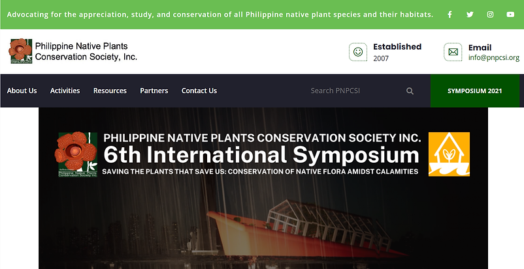
Task: Click the Philippine Native Plants Conservation Society title
Action: click(86, 51)
